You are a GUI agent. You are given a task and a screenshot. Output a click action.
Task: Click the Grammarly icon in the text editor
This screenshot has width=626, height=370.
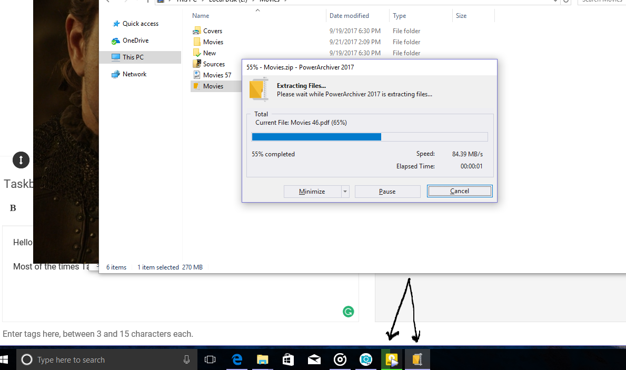tap(348, 312)
